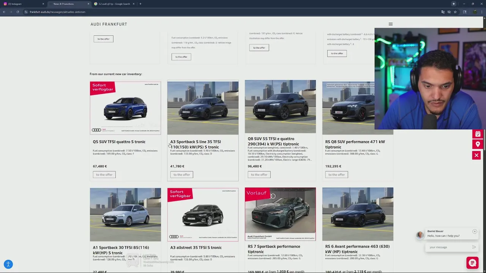The image size is (486, 273).
Task: Select the News & Promotions tab
Action: (69, 4)
